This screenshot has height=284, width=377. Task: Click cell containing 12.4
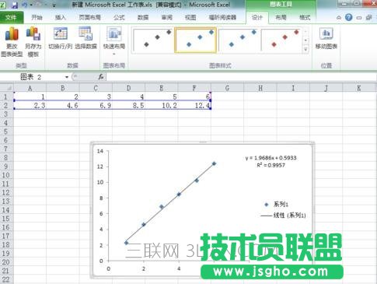(194, 105)
